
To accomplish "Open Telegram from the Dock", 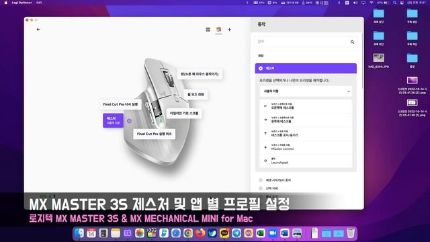I will point(236,233).
